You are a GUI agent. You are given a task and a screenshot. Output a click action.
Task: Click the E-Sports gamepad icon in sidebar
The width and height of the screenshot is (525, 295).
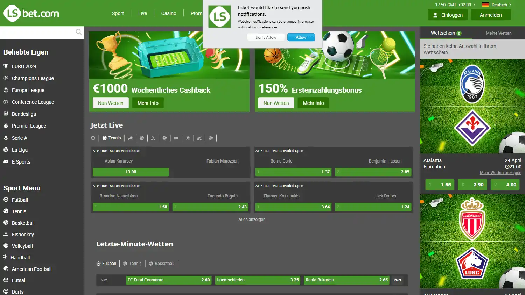click(x=6, y=161)
